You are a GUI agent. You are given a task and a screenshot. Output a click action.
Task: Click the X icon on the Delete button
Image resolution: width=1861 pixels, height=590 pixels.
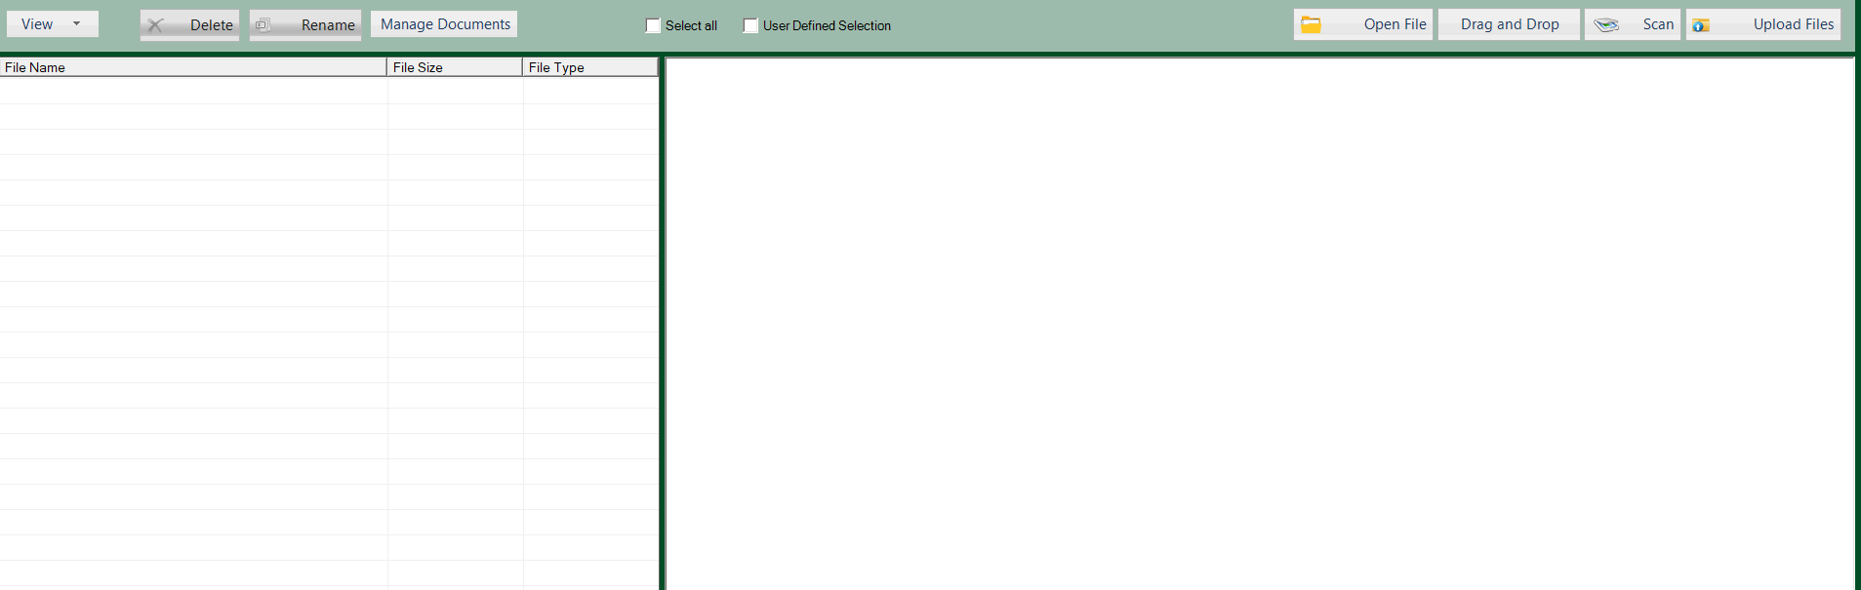click(155, 25)
